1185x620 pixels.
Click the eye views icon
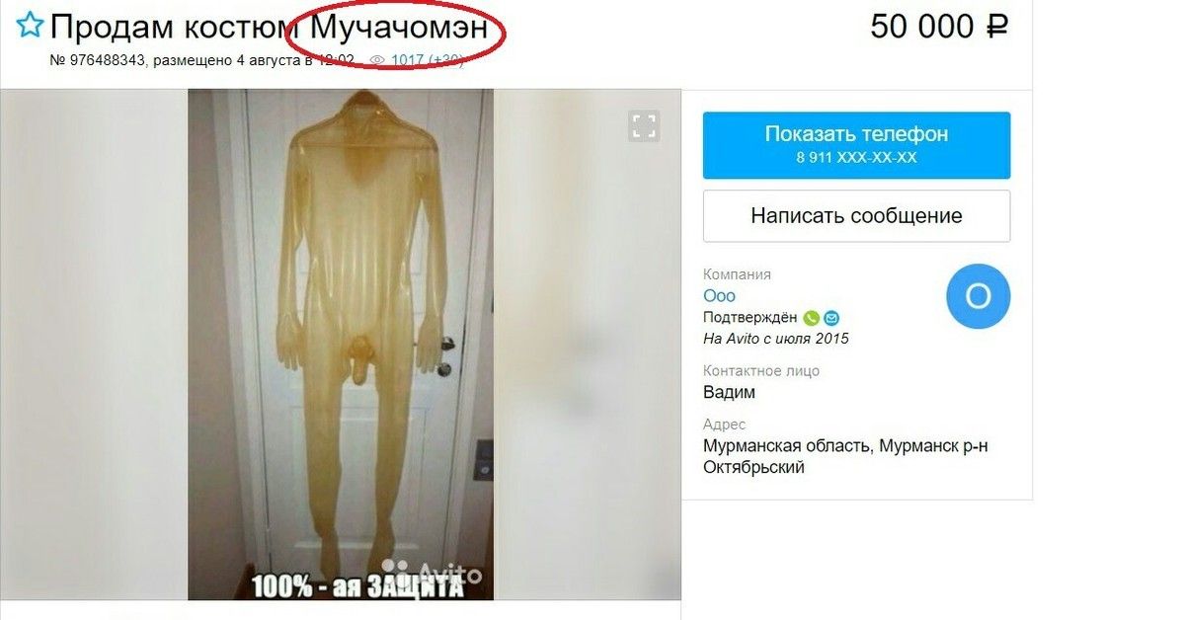click(x=377, y=60)
